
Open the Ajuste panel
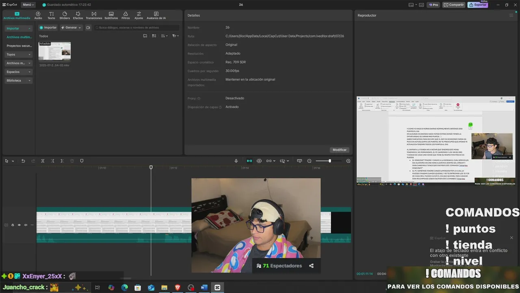click(139, 15)
